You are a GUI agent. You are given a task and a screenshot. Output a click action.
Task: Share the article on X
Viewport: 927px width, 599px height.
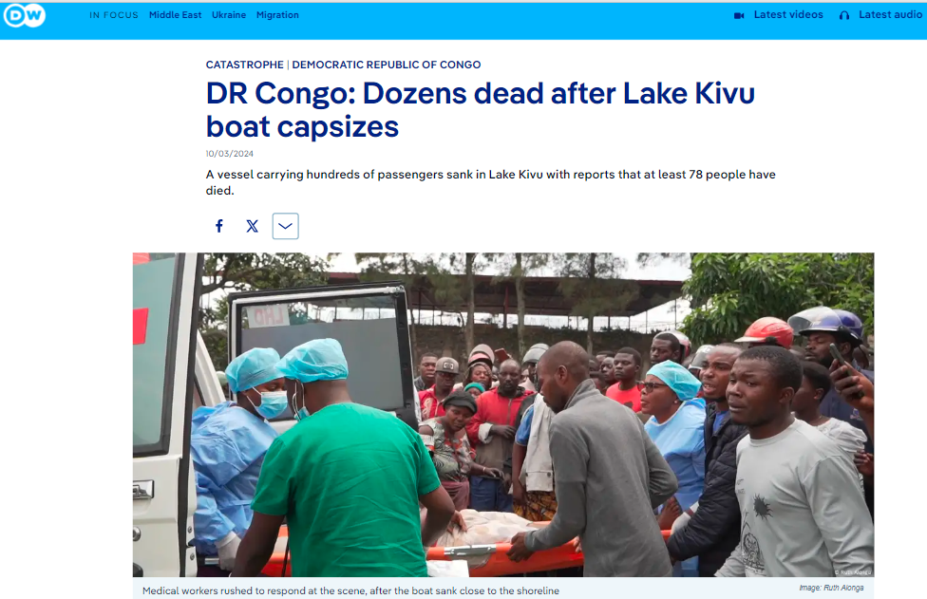pos(253,226)
